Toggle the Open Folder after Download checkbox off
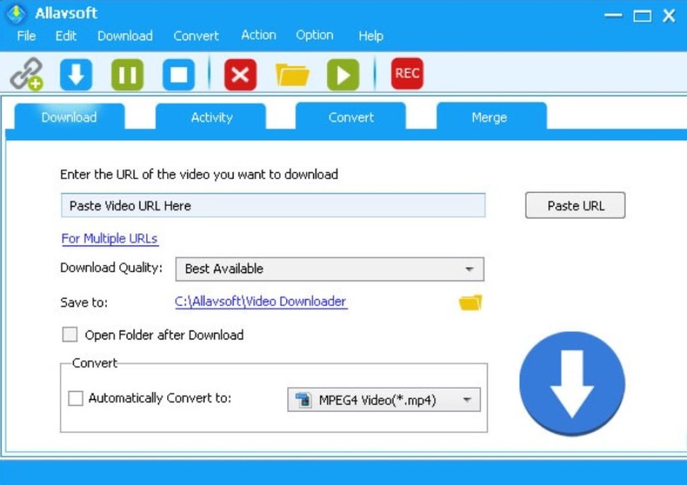This screenshot has height=485, width=687. 70,335
